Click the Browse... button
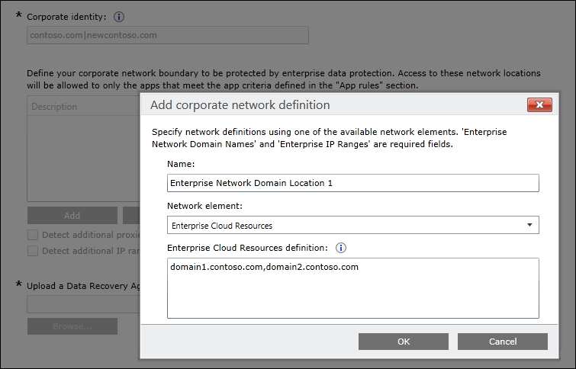 pos(72,326)
